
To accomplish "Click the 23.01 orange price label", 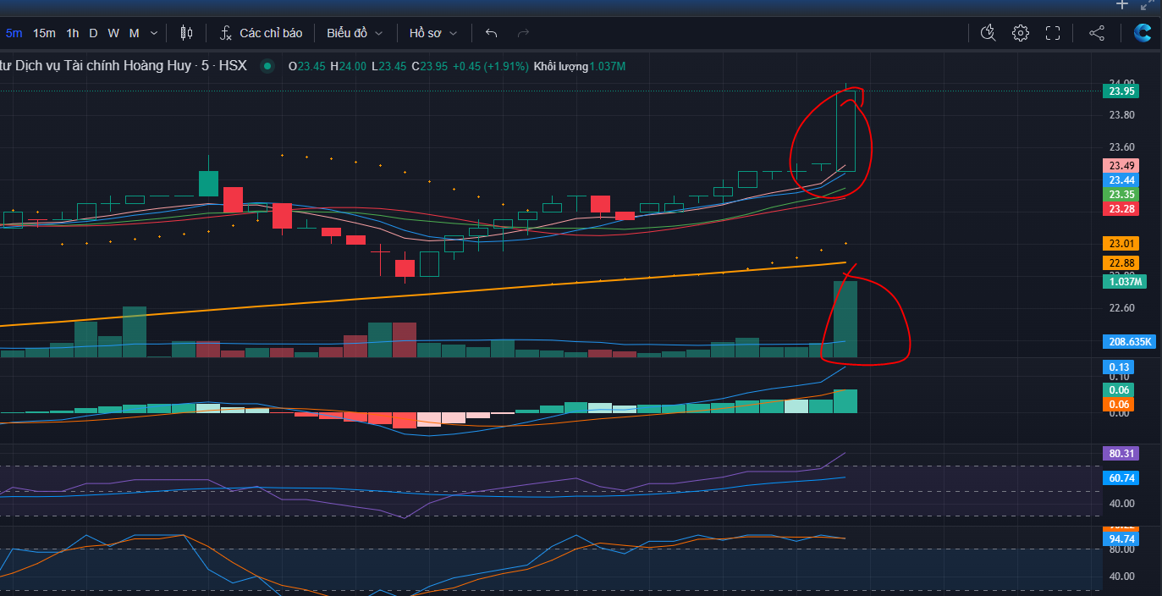I will pos(1121,244).
